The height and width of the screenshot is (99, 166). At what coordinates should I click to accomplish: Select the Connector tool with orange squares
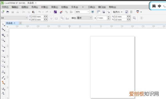[x=3, y=82]
